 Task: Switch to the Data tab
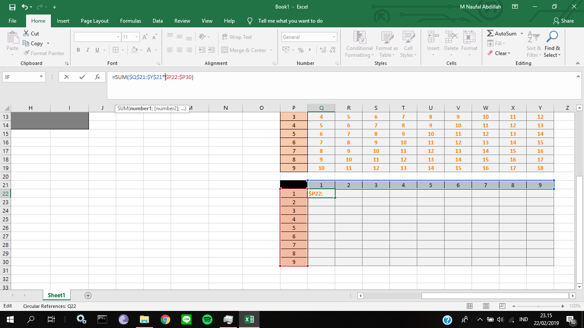(158, 20)
